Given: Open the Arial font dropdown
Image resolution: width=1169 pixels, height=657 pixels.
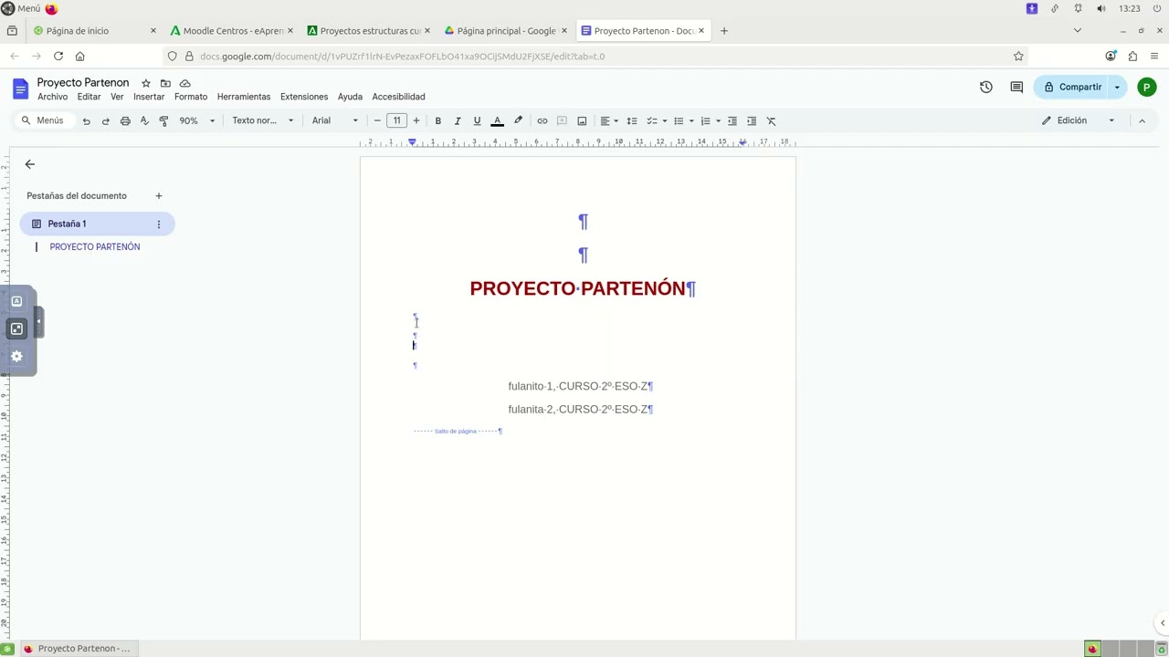Looking at the screenshot, I should point(335,120).
